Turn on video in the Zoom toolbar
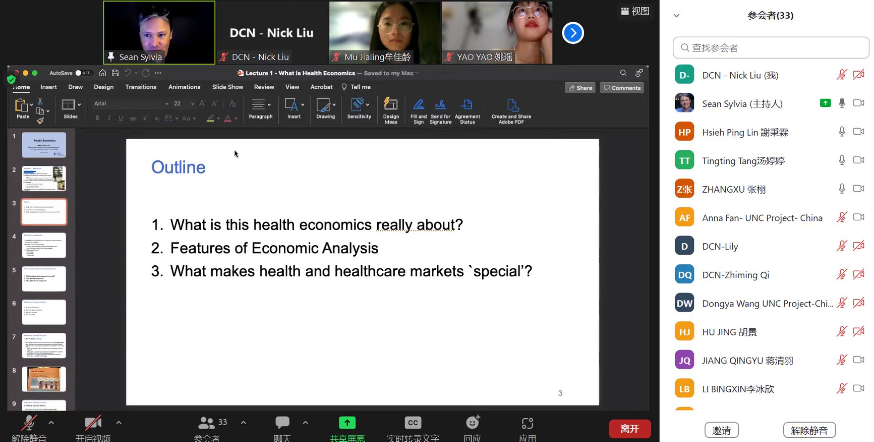This screenshot has width=874, height=442. 93,423
